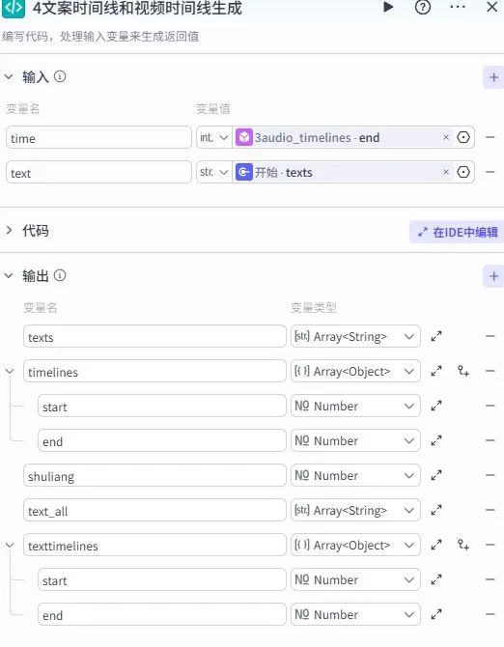Add a new output variable
Screen dimensions: 504x647
[493, 276]
